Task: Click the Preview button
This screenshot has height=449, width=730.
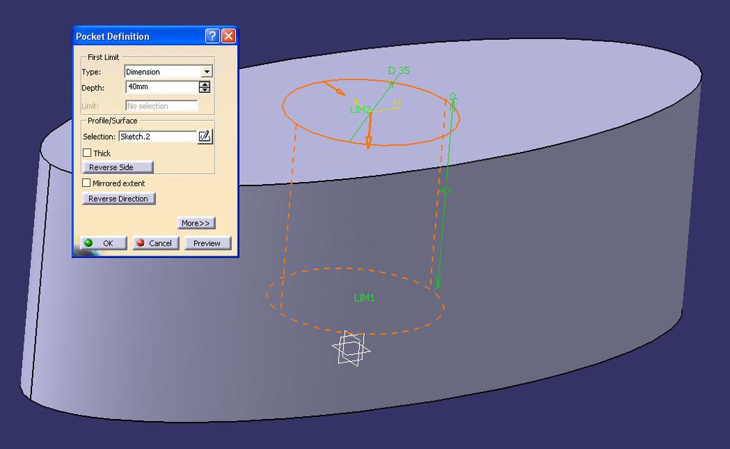Action: pyautogui.click(x=207, y=243)
